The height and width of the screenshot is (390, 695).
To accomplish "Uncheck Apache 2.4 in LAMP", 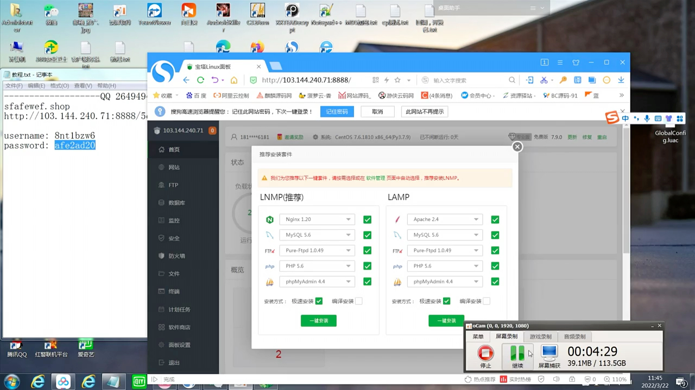I will click(495, 219).
